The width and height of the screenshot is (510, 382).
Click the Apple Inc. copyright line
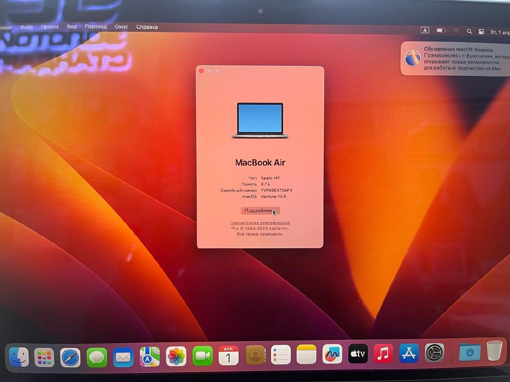point(260,228)
